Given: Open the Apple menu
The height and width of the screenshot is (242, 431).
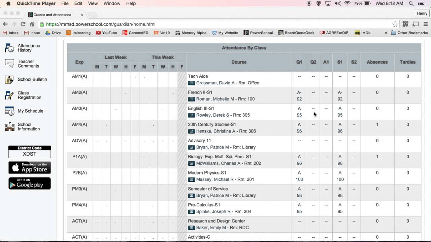Looking at the screenshot, I should click(x=8, y=3).
